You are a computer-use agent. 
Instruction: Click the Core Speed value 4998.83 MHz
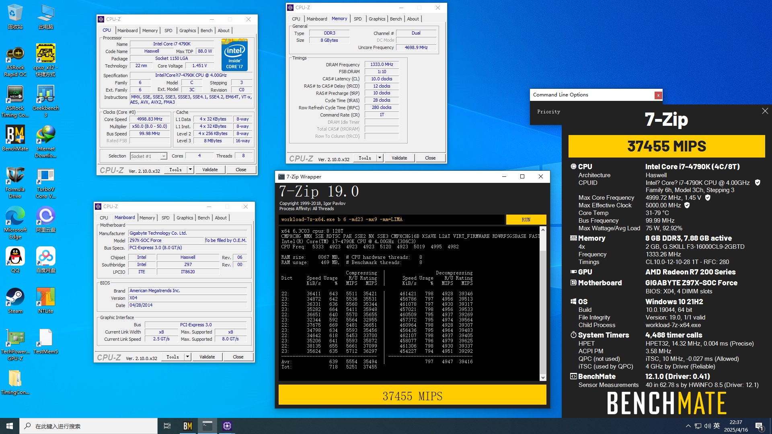[150, 119]
